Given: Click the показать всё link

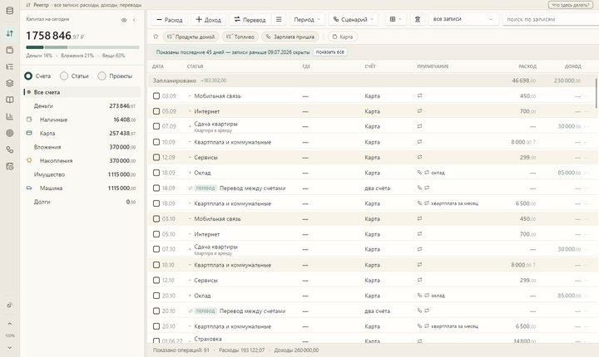Looking at the screenshot, I should coord(330,51).
